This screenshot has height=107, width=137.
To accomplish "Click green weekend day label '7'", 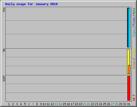I will [33, 104].
